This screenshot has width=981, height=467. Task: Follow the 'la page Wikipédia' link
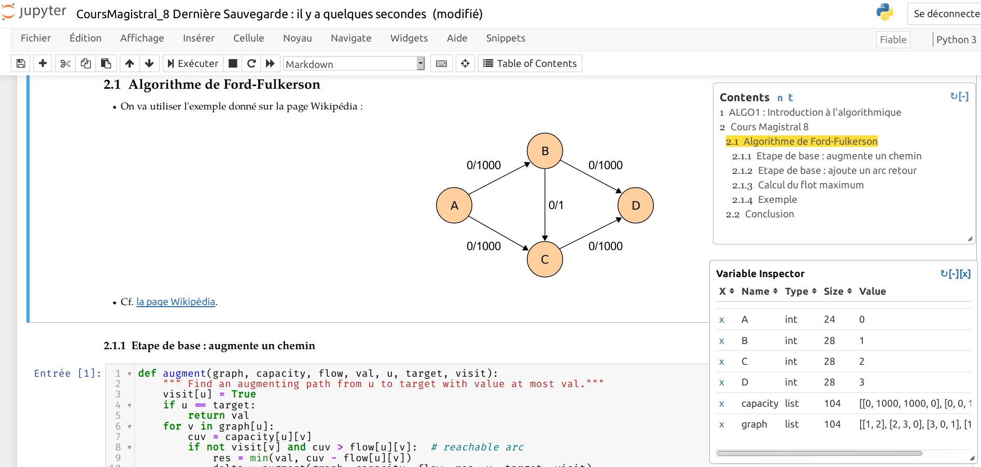175,301
